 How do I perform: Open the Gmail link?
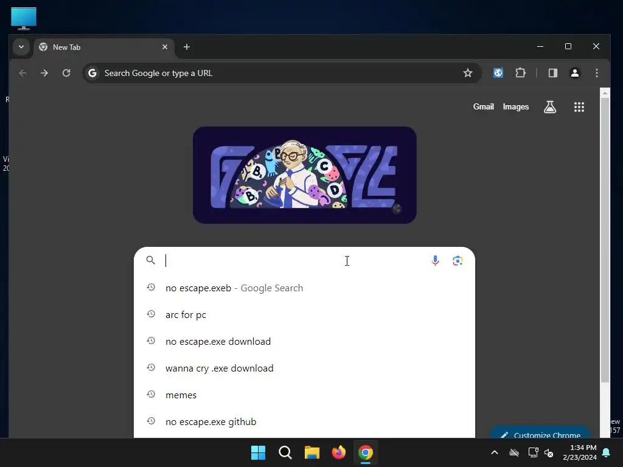[x=483, y=107]
